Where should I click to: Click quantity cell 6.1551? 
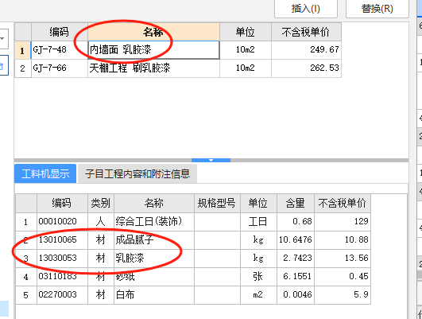[296, 276]
